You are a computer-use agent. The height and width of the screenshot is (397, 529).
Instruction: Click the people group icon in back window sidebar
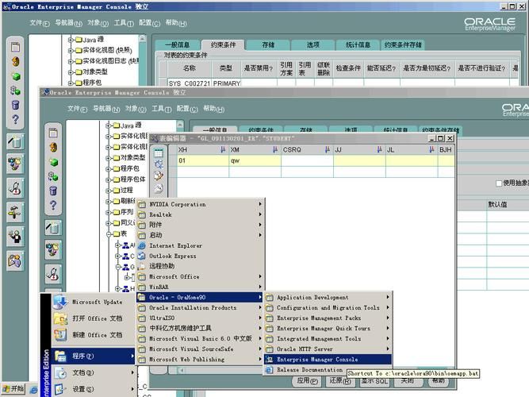[x=15, y=164]
